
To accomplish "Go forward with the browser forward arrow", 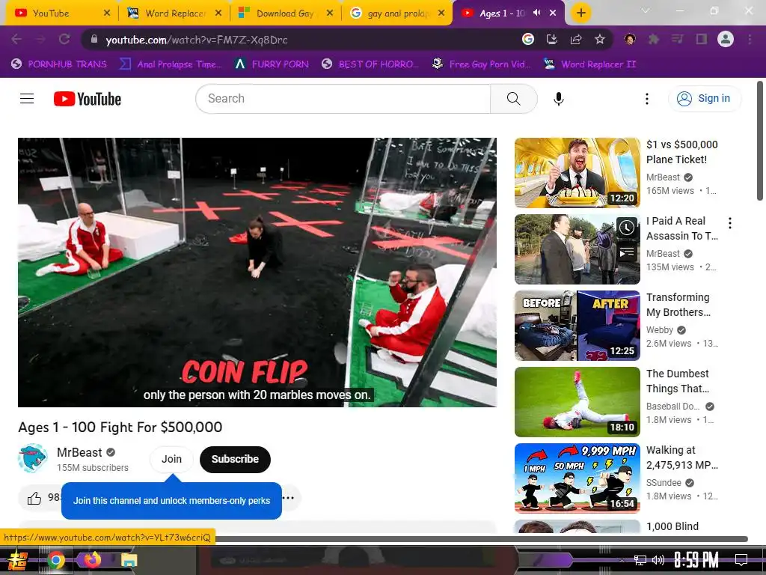I will coord(40,39).
